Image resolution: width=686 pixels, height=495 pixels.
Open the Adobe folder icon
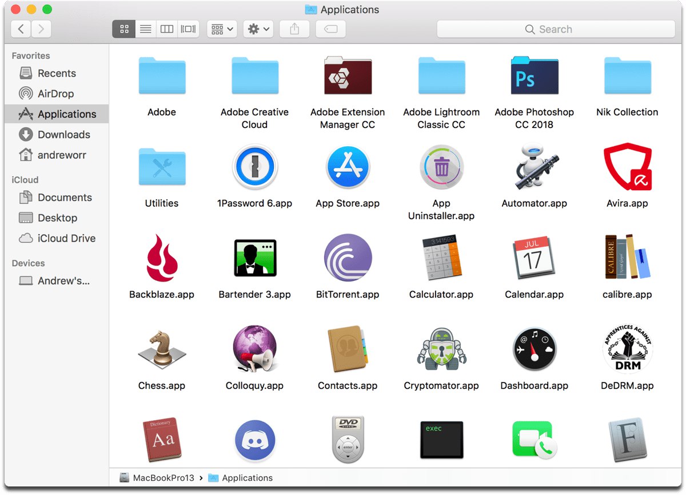click(162, 75)
